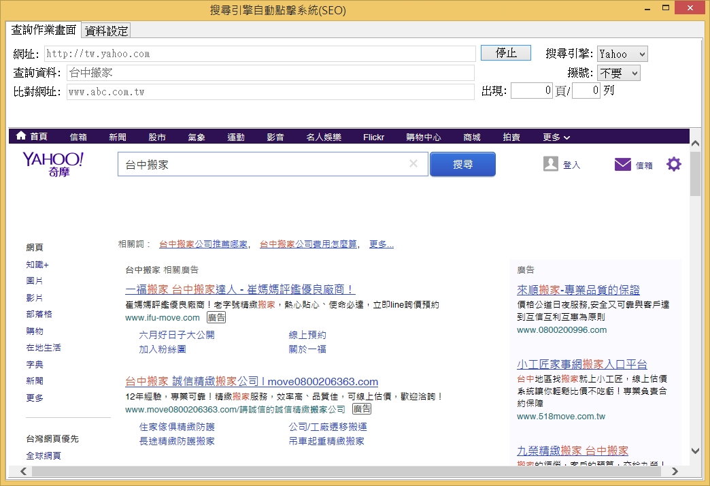This screenshot has width=710, height=486.
Task: Open 運動 in the Yahoo navigation bar
Action: click(x=236, y=137)
